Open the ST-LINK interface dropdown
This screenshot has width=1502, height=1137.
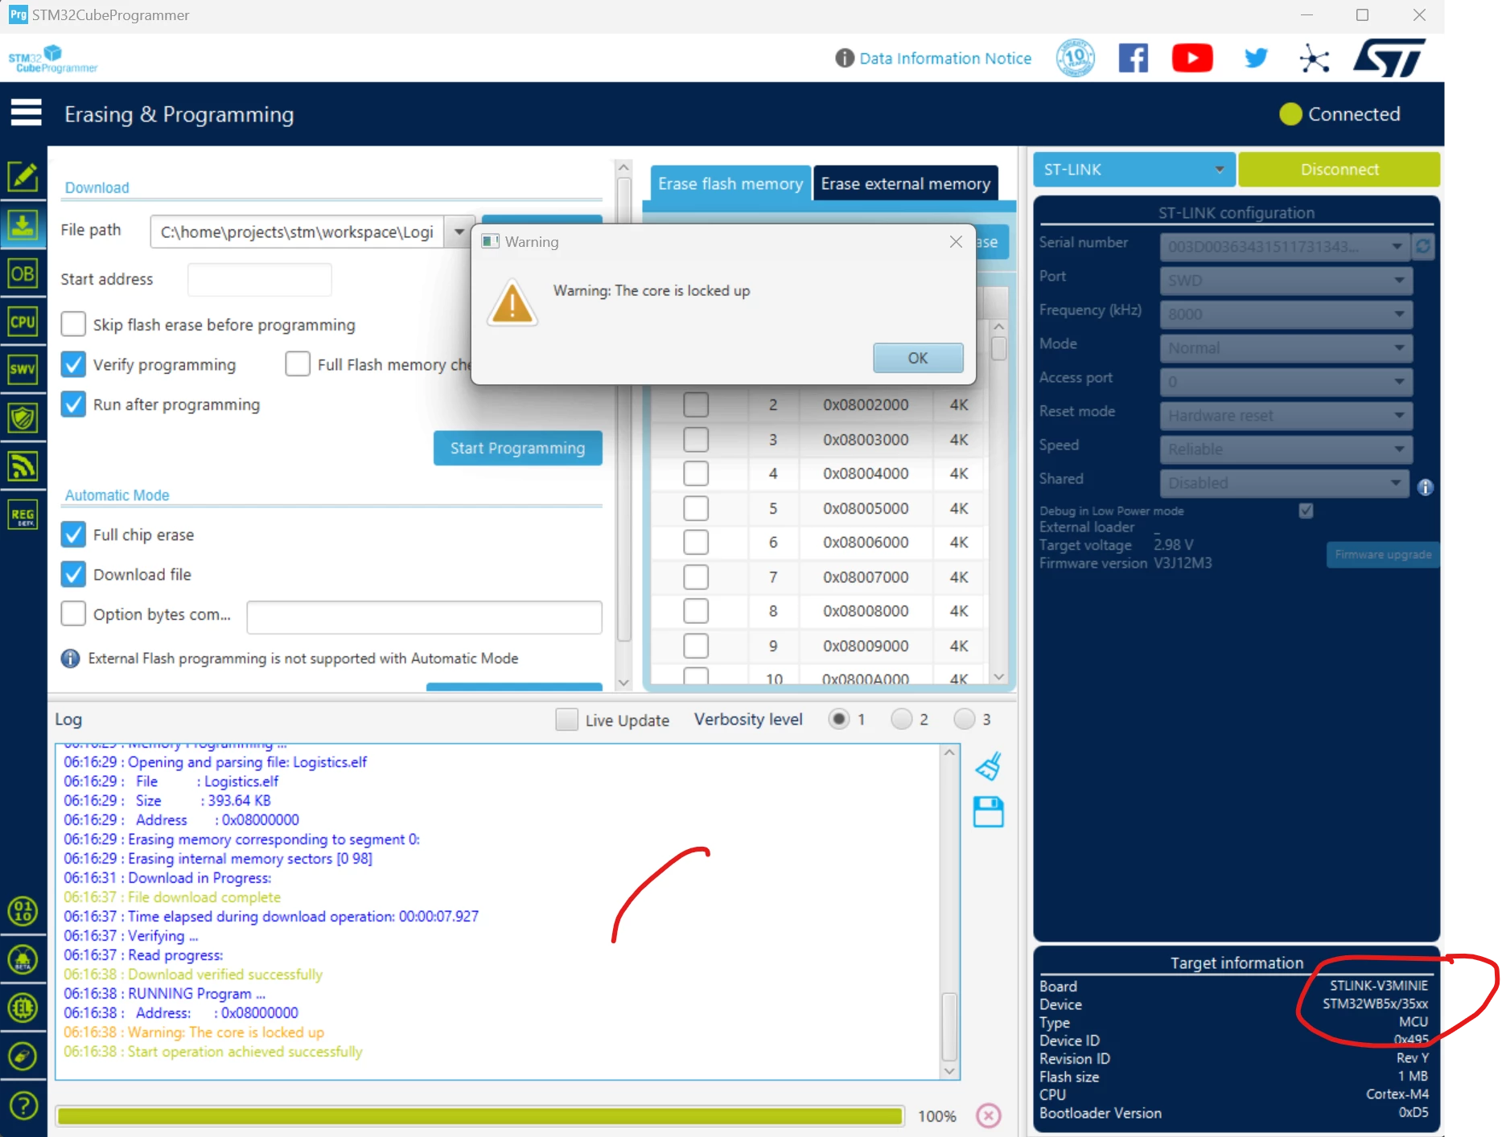(x=1134, y=170)
